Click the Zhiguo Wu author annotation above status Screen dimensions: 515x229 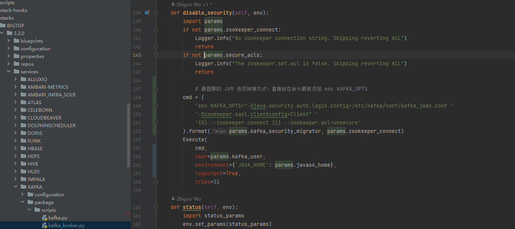186,199
